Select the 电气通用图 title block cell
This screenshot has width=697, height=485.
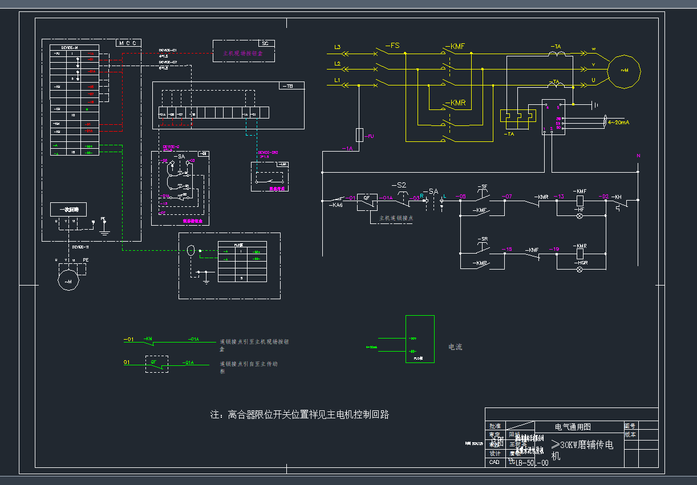[x=572, y=426]
